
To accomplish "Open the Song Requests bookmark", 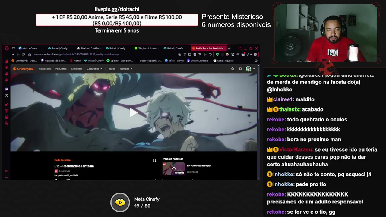I will click(x=223, y=61).
